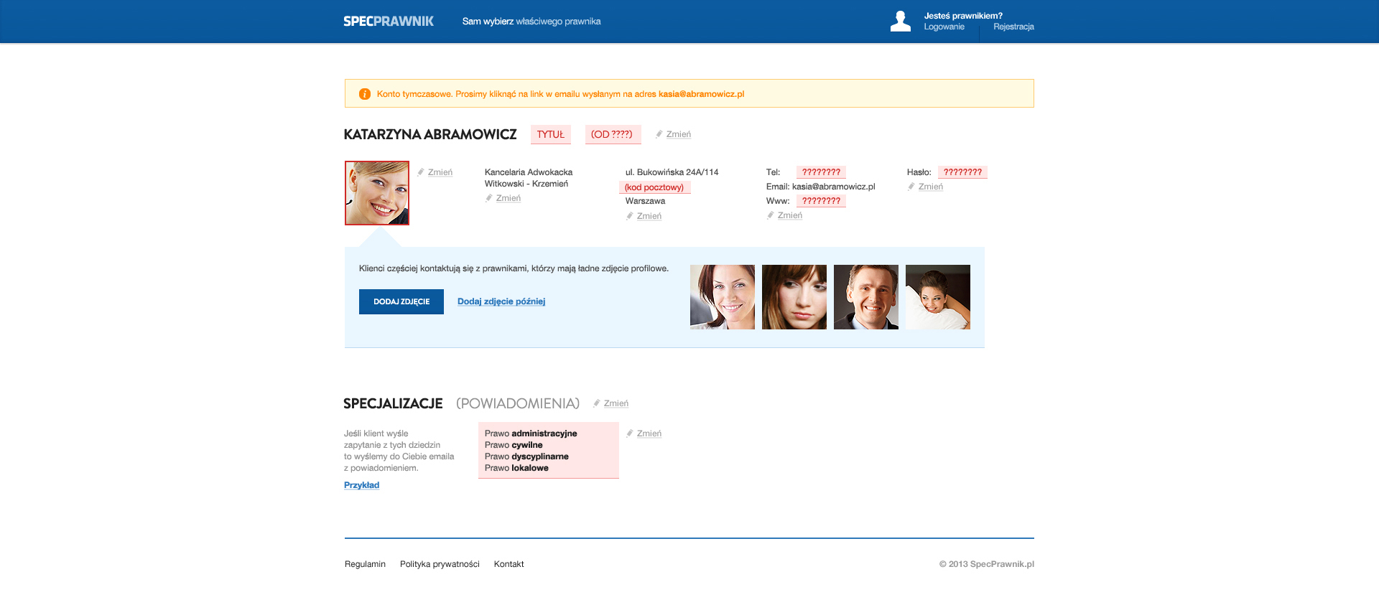Image resolution: width=1379 pixels, height=610 pixels.
Task: Click Prawo lokalowe entry
Action: pos(516,468)
